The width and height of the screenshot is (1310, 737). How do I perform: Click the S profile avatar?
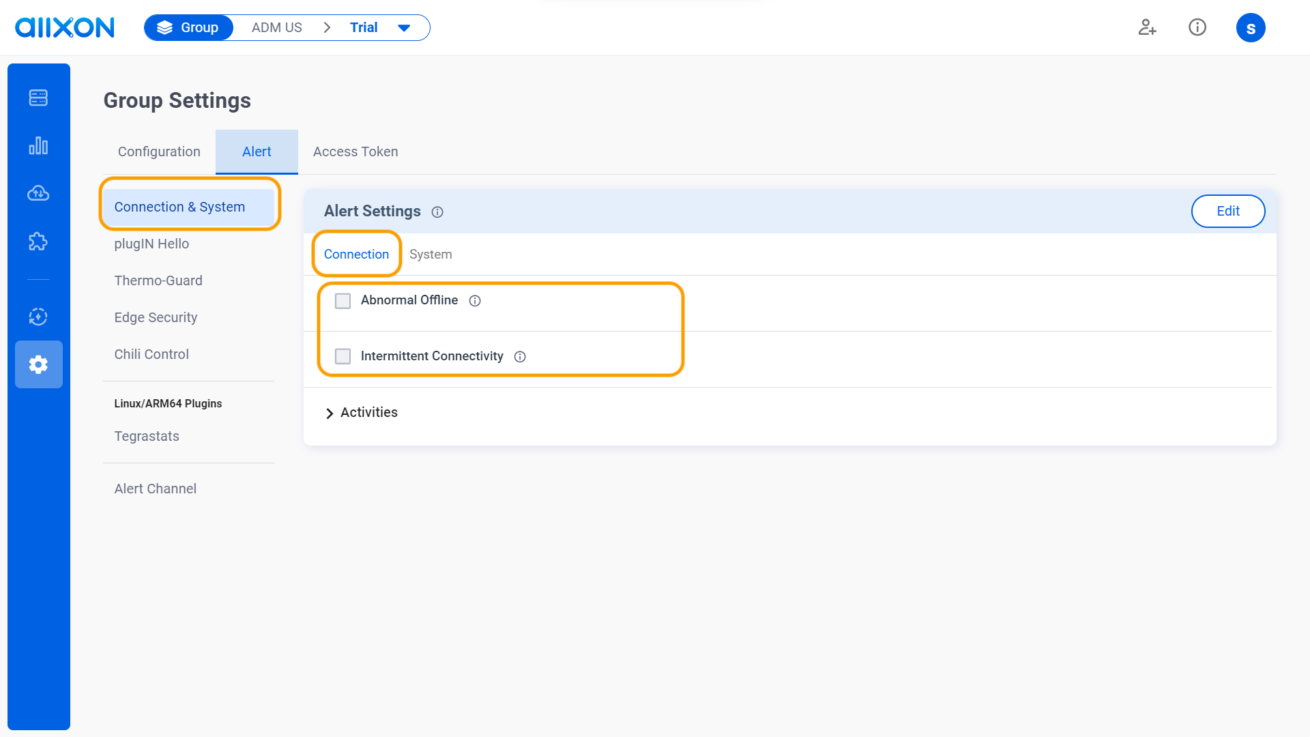coord(1251,27)
